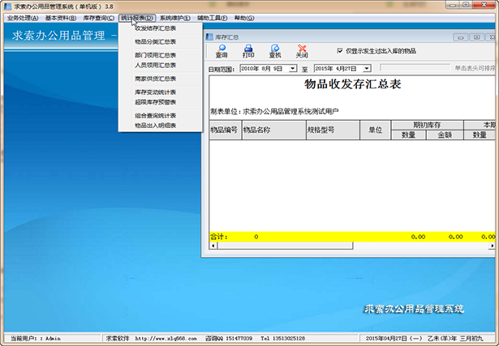Sort by 物品名称 column header
Image resolution: width=499 pixels, height=346 pixels.
[x=274, y=130]
